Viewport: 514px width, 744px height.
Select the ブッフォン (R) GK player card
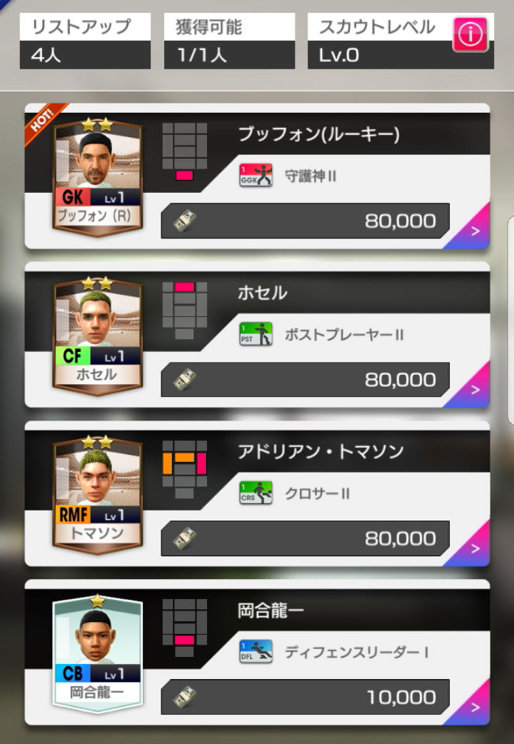click(97, 176)
